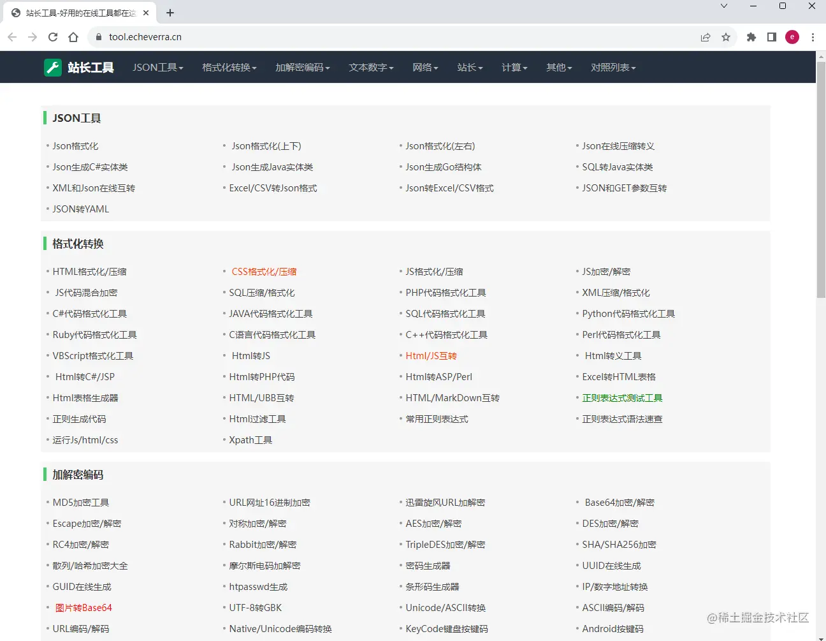Open the red 图片转Base64 link
The image size is (826, 641).
click(x=83, y=608)
